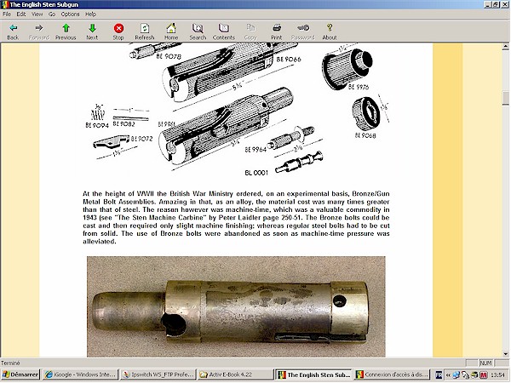The image size is (511, 383).
Task: Click the BE 9072 part label
Action: coord(141,139)
